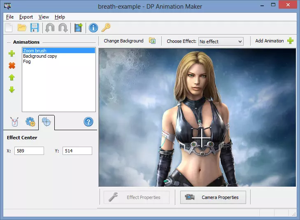Click the Effect Properties button
Screen dimensions: 300x220
[137, 197]
